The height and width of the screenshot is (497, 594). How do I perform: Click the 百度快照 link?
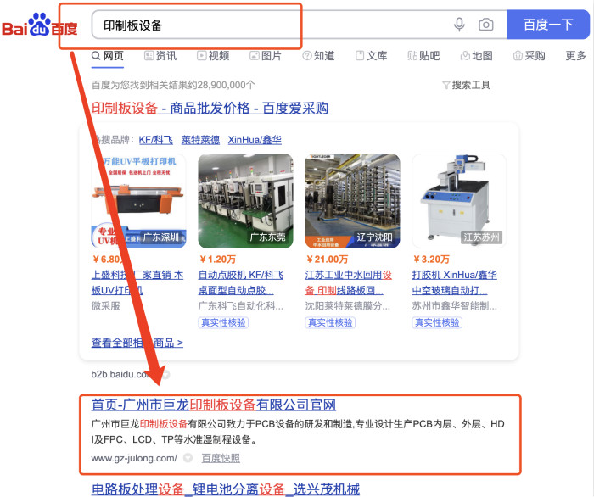point(221,458)
